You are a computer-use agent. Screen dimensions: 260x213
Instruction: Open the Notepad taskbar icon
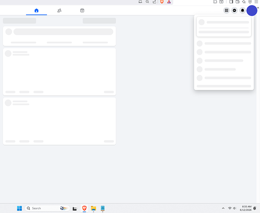102,208
